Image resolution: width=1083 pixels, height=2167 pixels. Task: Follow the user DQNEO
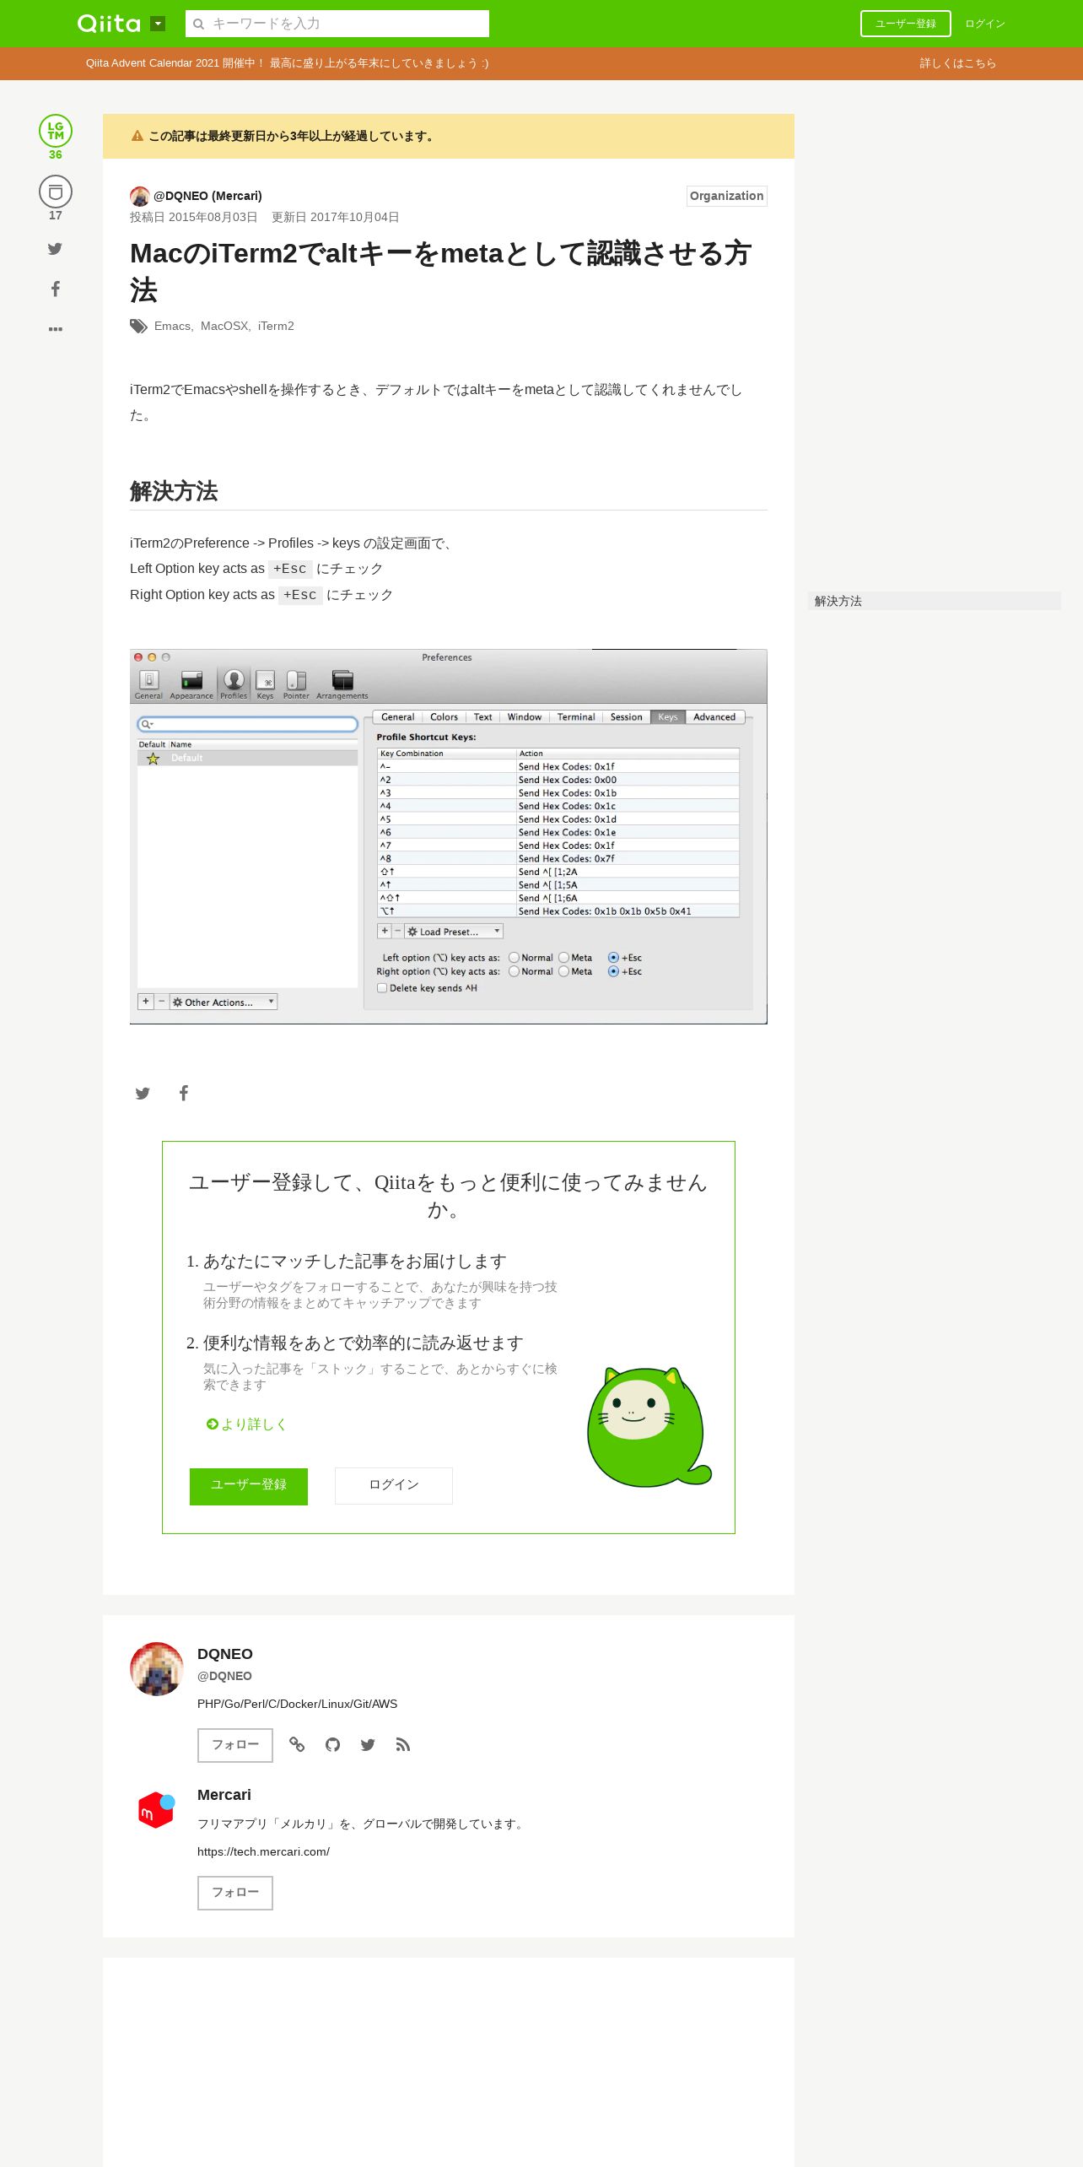tap(235, 1745)
